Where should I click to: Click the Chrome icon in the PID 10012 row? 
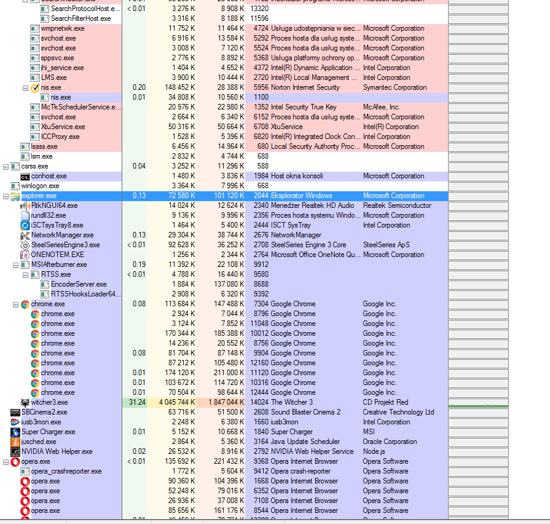pos(35,334)
